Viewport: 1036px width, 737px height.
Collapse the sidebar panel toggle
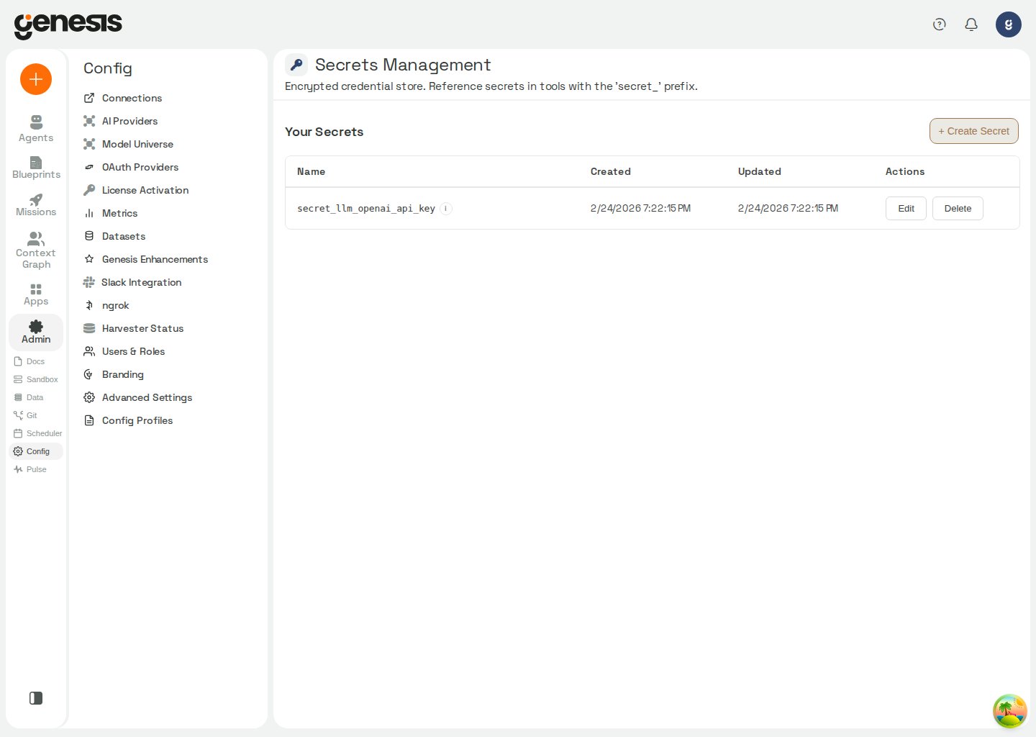pos(36,698)
